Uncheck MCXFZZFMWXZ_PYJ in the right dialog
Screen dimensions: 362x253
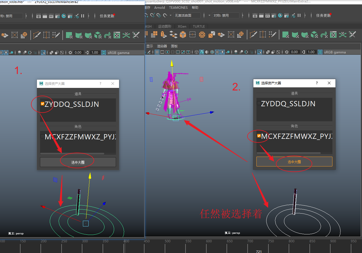[x=259, y=136]
